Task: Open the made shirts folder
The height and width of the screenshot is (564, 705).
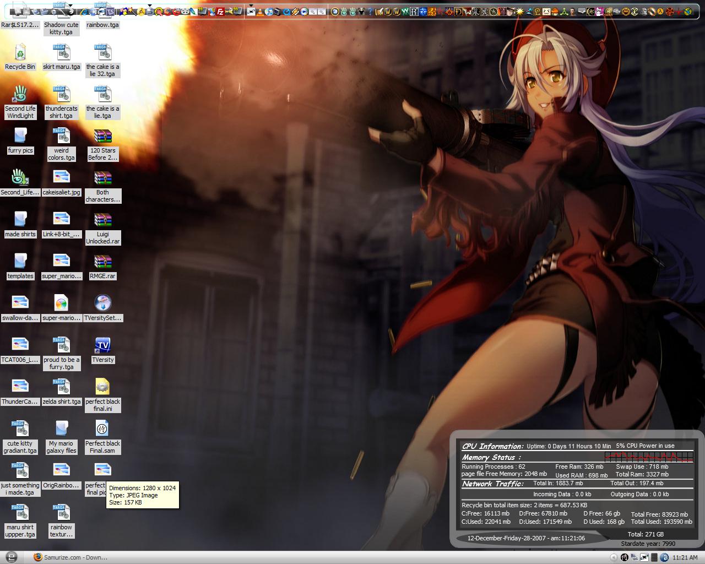Action: (x=20, y=224)
